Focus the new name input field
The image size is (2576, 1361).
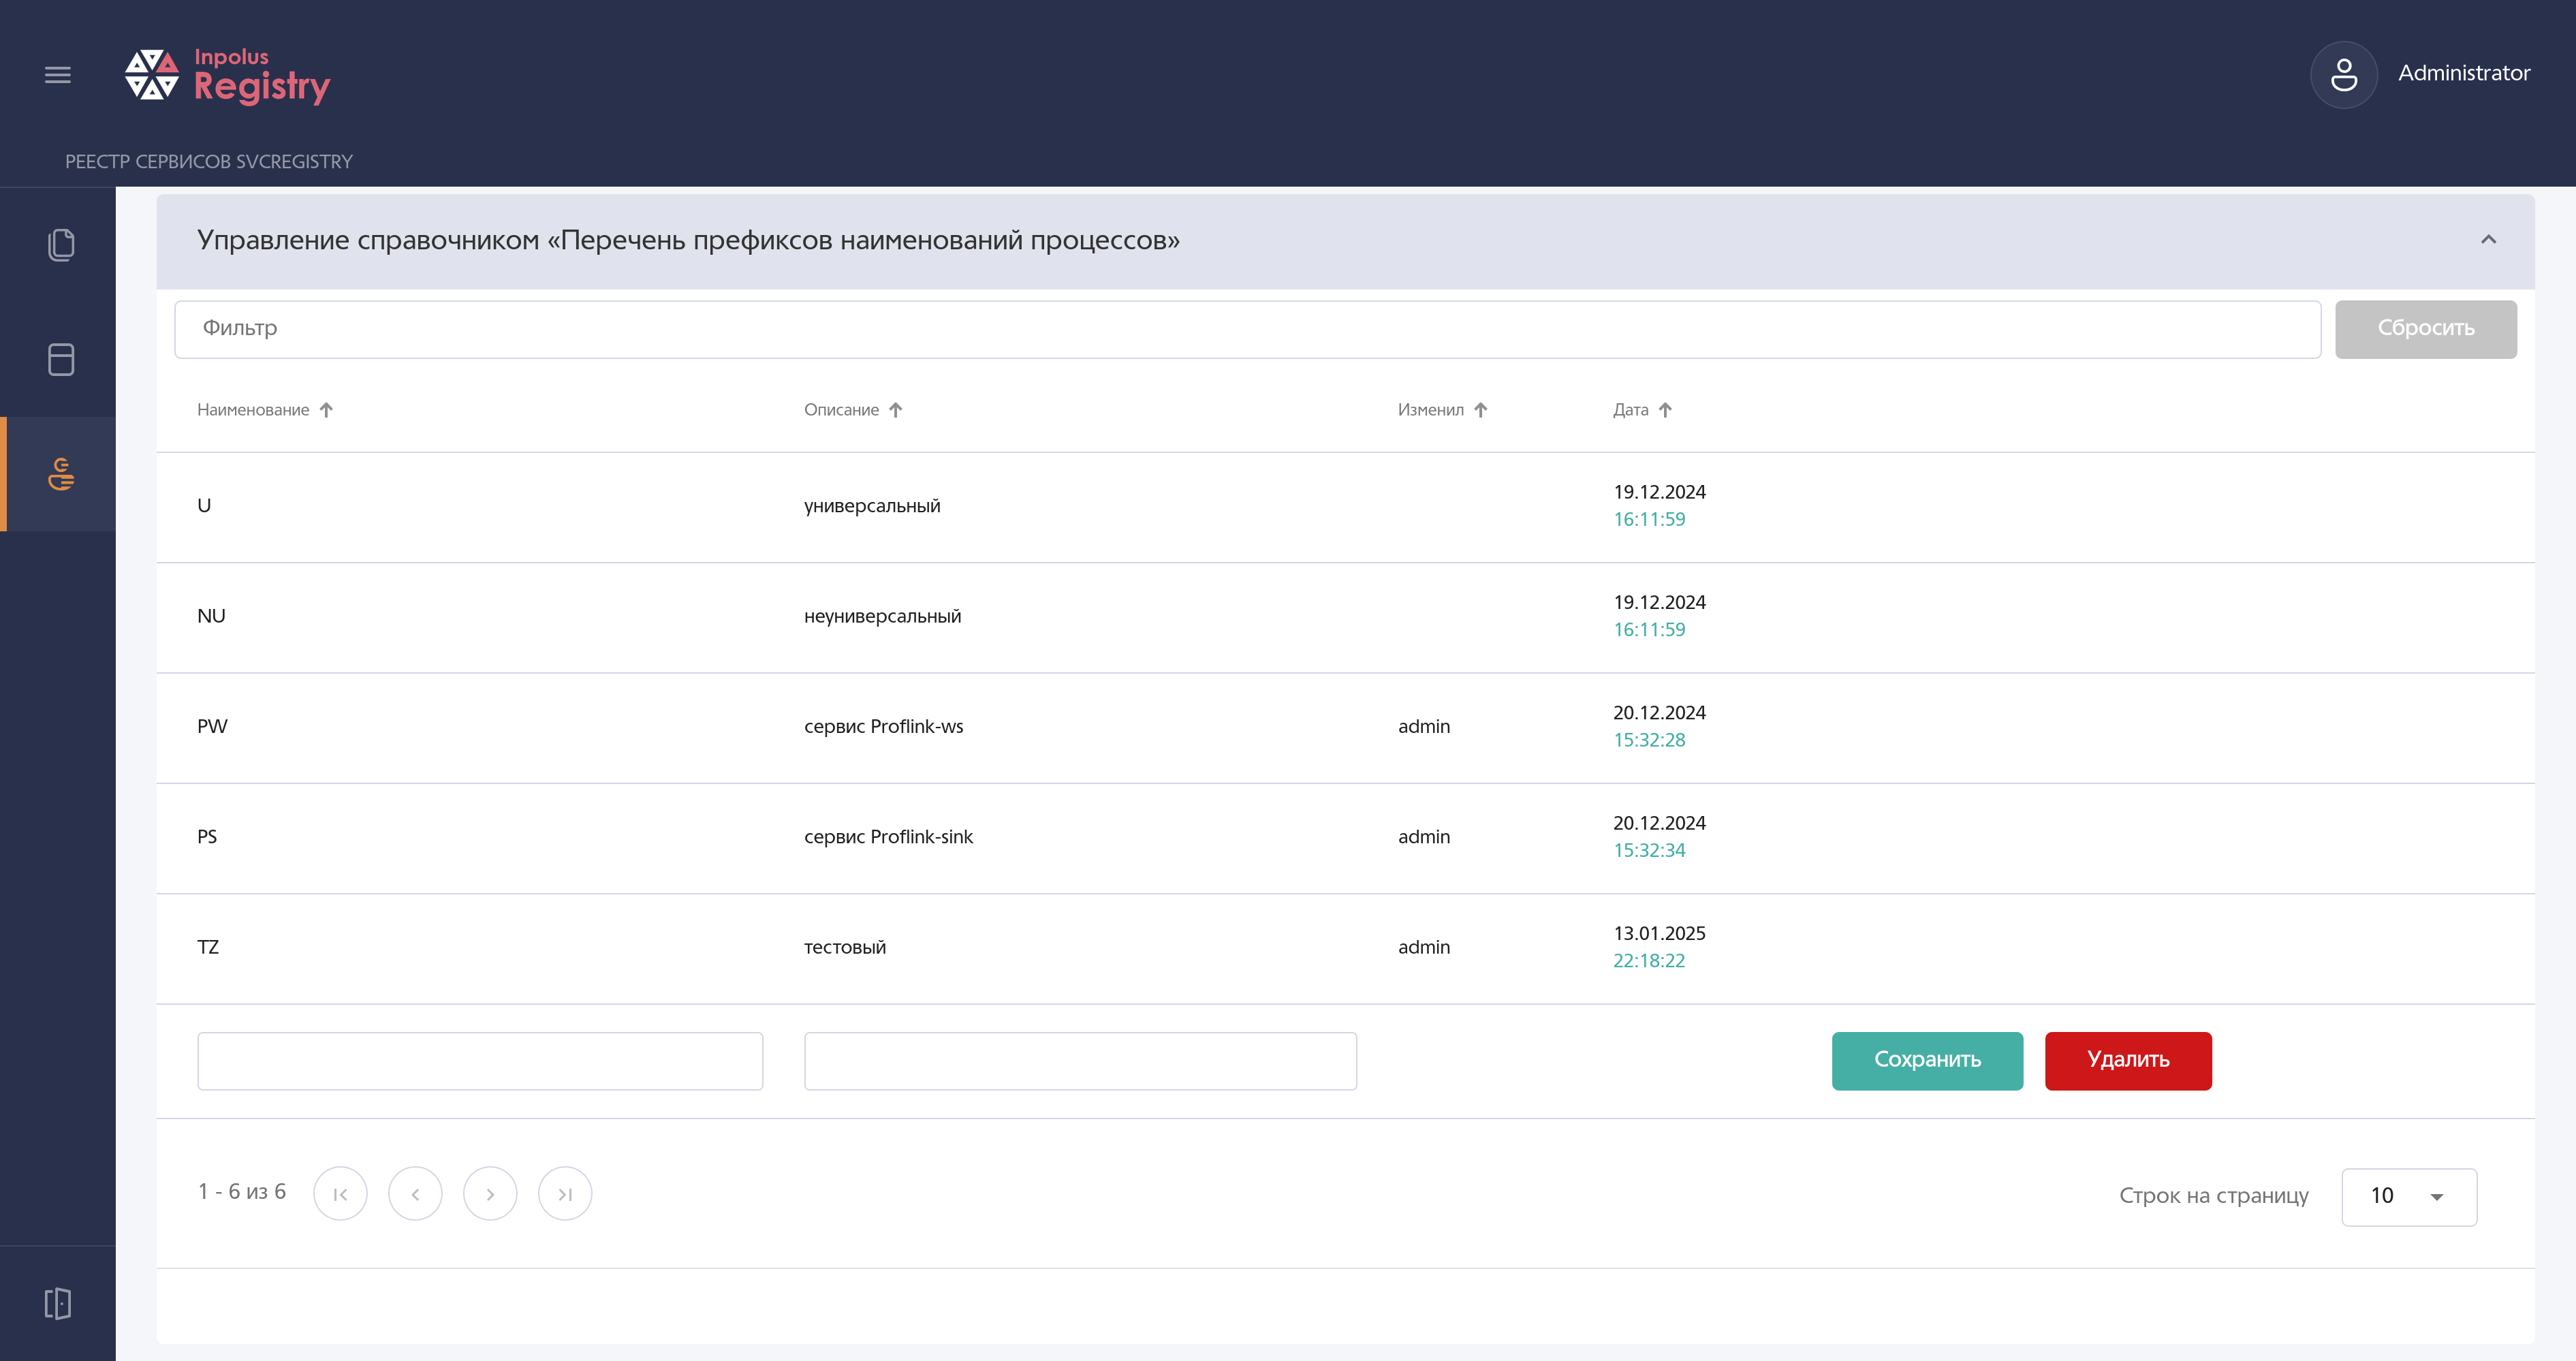(x=480, y=1061)
